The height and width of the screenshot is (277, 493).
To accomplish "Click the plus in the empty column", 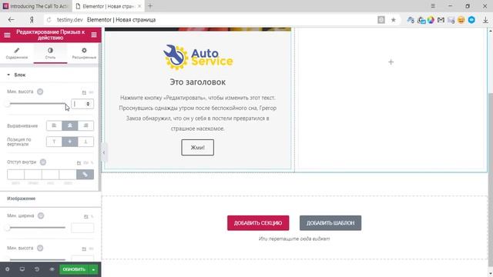I will tap(391, 62).
